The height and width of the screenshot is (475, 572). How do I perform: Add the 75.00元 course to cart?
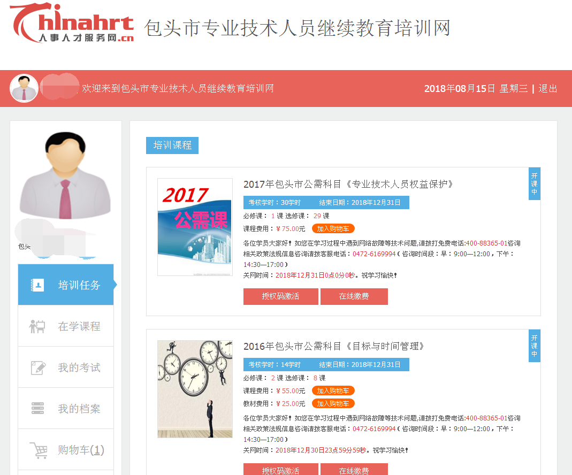pos(333,228)
